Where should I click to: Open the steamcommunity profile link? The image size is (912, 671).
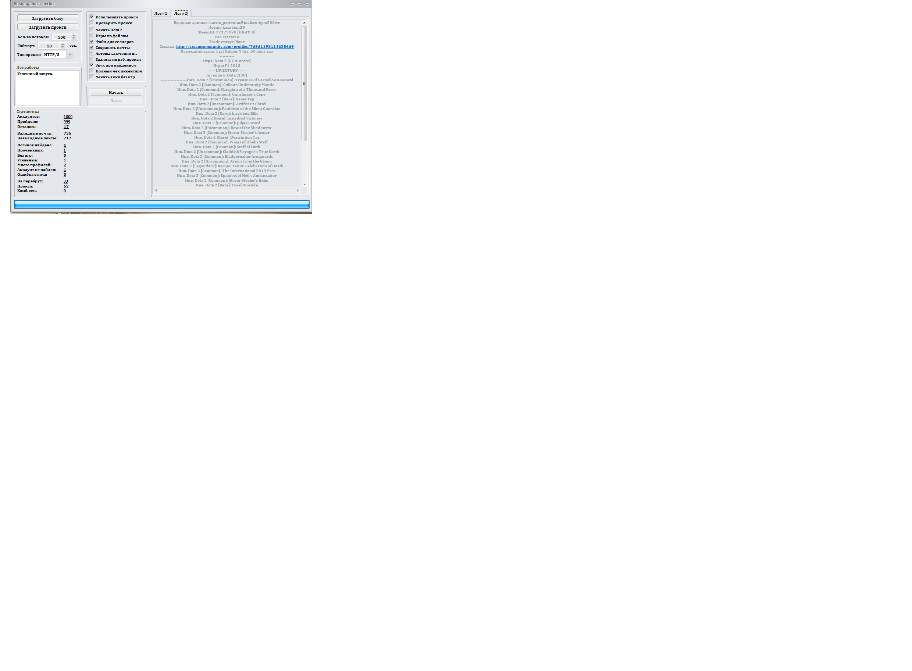pyautogui.click(x=235, y=46)
